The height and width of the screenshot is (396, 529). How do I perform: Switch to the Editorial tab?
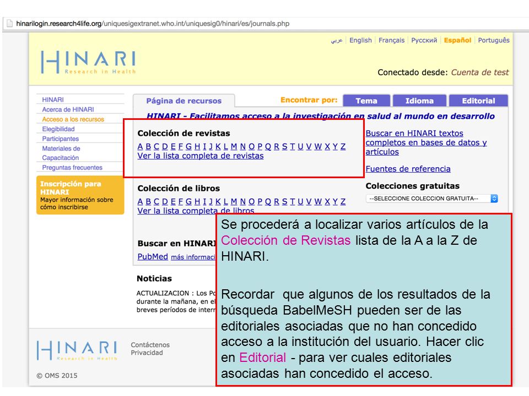click(478, 101)
